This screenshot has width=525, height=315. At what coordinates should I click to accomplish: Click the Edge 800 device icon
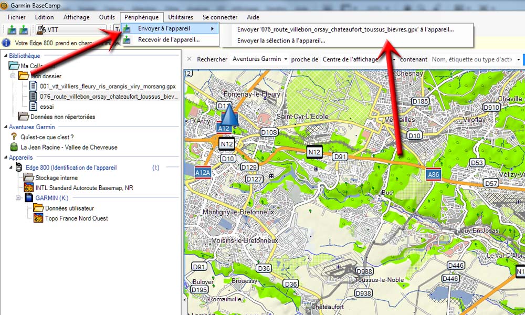click(x=19, y=167)
